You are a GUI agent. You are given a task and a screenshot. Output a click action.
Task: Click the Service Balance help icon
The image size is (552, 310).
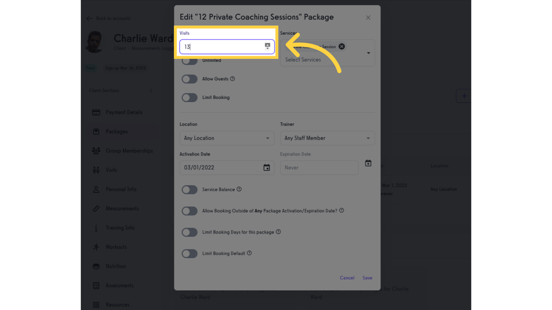point(239,189)
